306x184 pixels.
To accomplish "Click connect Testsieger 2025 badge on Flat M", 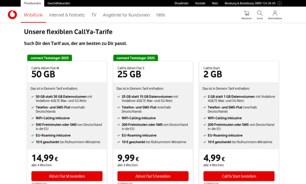I will (x=49, y=58).
